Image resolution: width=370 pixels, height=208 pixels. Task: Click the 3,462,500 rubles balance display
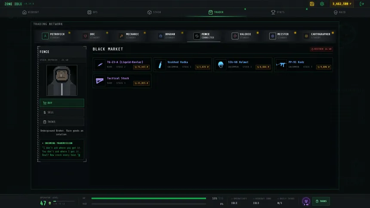pos(342,4)
